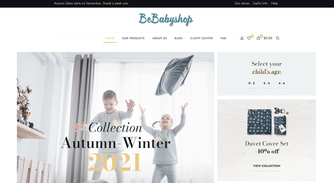Open the FAQ page

click(x=223, y=38)
